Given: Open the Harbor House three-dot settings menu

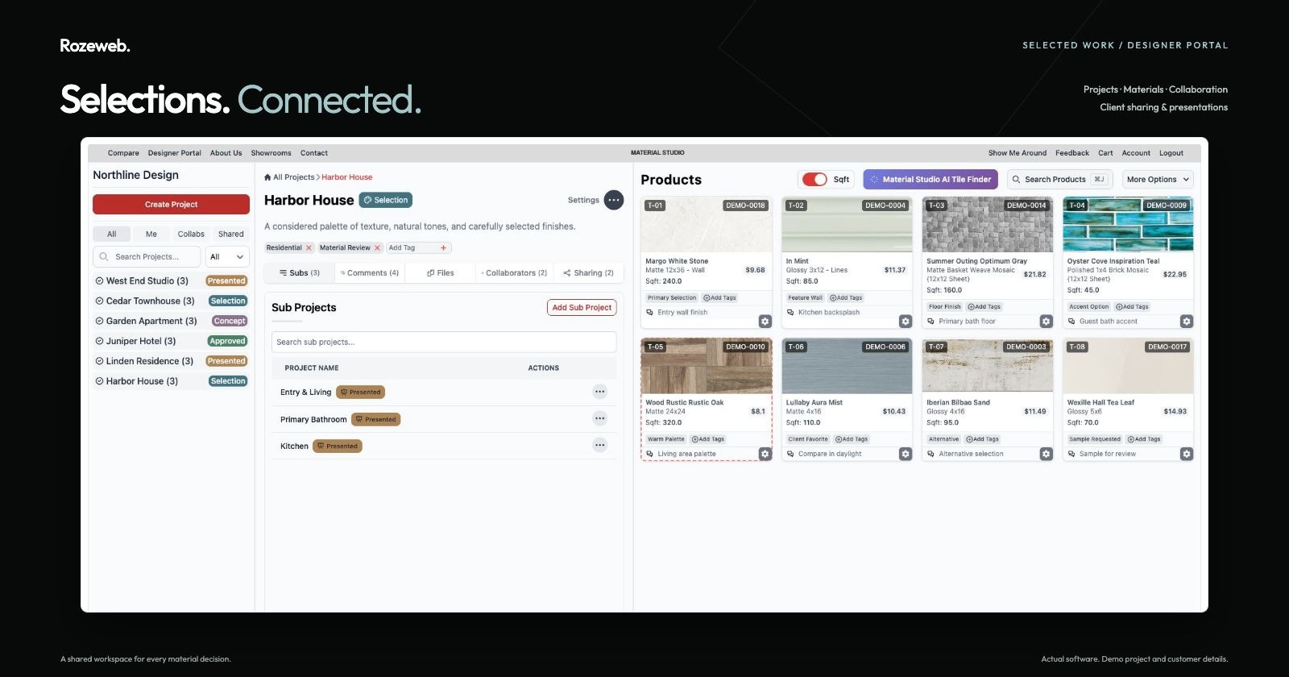Looking at the screenshot, I should tap(614, 200).
